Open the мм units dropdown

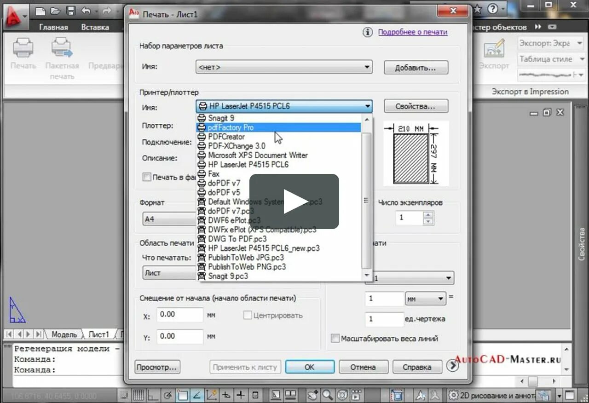pyautogui.click(x=426, y=299)
